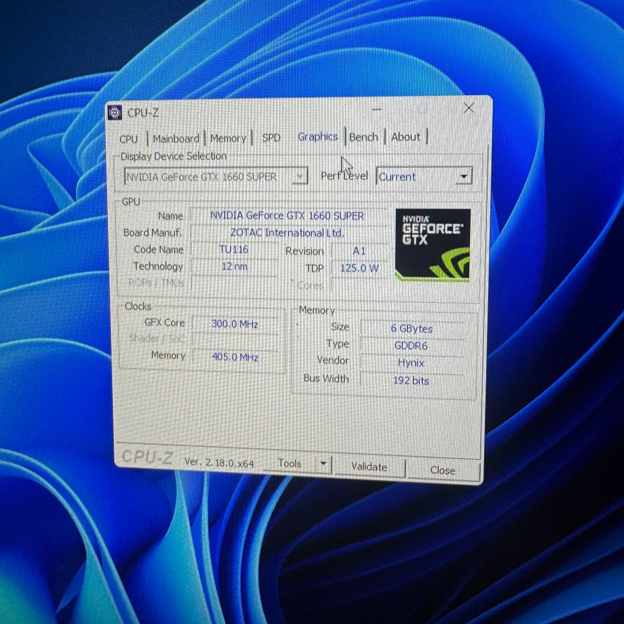The width and height of the screenshot is (624, 624).
Task: Click the Hynix vendor value
Action: pos(411,363)
